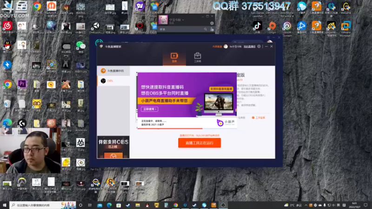This screenshot has width=372, height=209.
Task: Click the red loading progress bar in the popup
Action: pyautogui.click(x=170, y=129)
